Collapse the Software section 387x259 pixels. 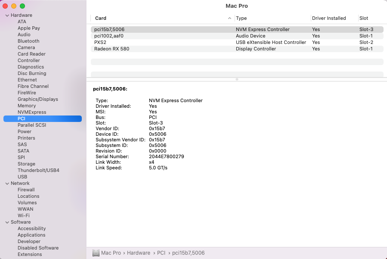pyautogui.click(x=7, y=222)
